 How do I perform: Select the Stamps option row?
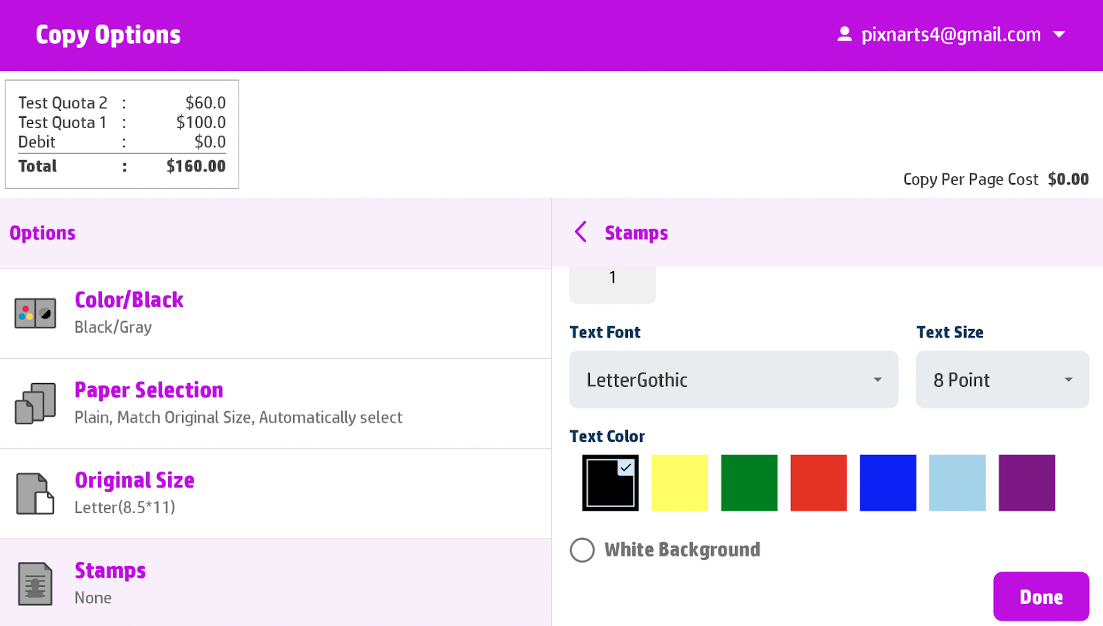(x=276, y=583)
